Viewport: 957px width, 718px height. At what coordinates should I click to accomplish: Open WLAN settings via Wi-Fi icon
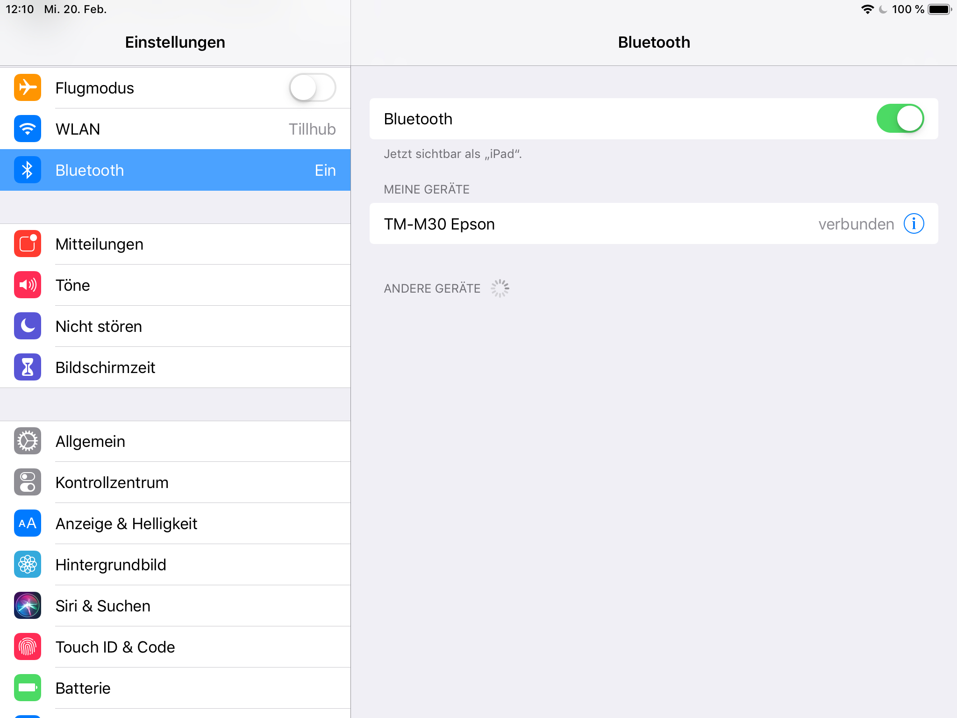click(x=28, y=129)
